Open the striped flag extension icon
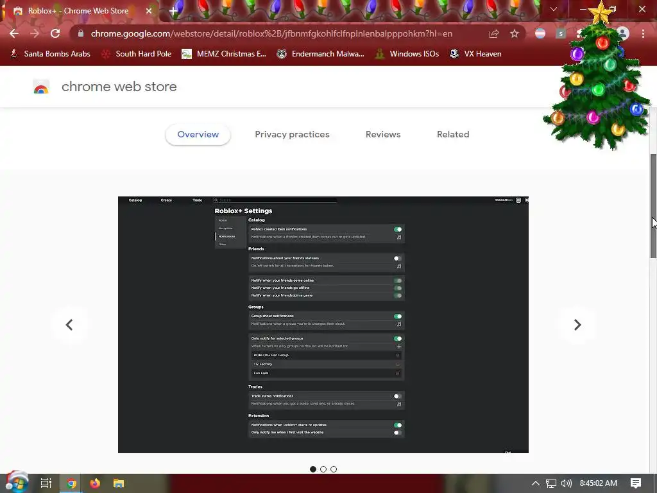The image size is (657, 493). (540, 33)
